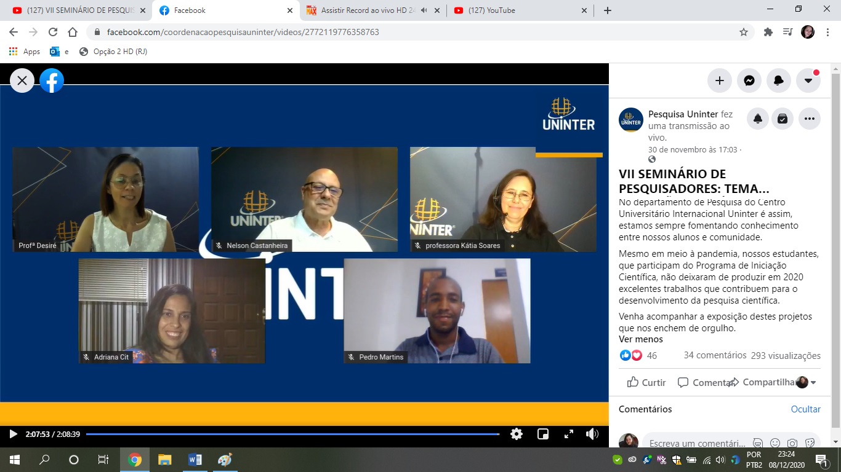Click the Ocultar comments link

coord(805,409)
